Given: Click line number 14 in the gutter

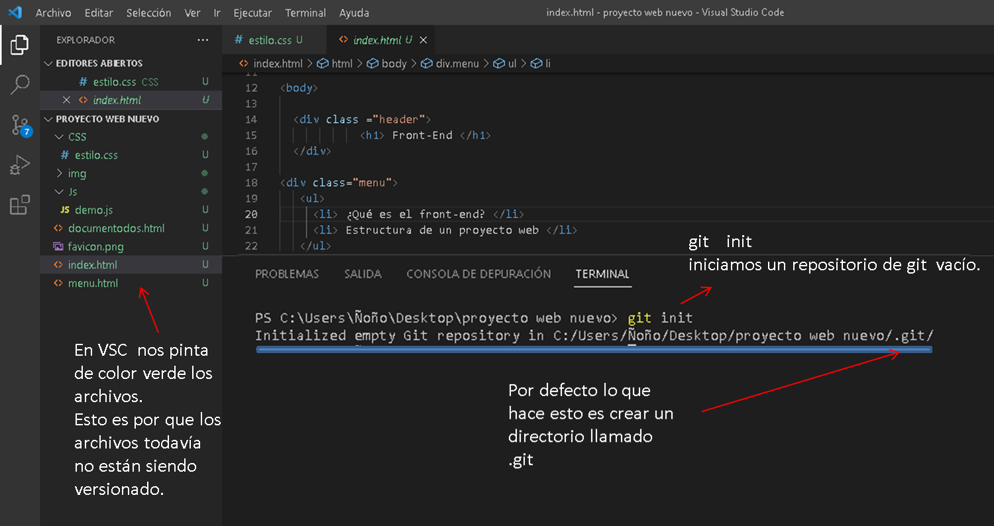Looking at the screenshot, I should [251, 119].
